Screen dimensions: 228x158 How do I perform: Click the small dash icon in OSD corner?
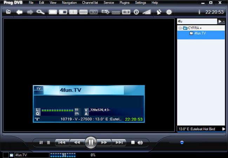[x=37, y=119]
